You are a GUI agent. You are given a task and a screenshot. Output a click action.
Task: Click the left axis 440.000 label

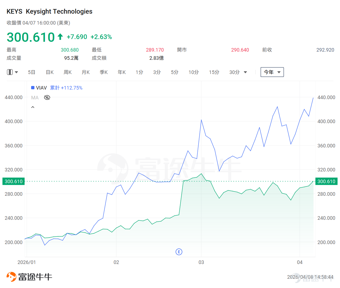pyautogui.click(x=14, y=97)
